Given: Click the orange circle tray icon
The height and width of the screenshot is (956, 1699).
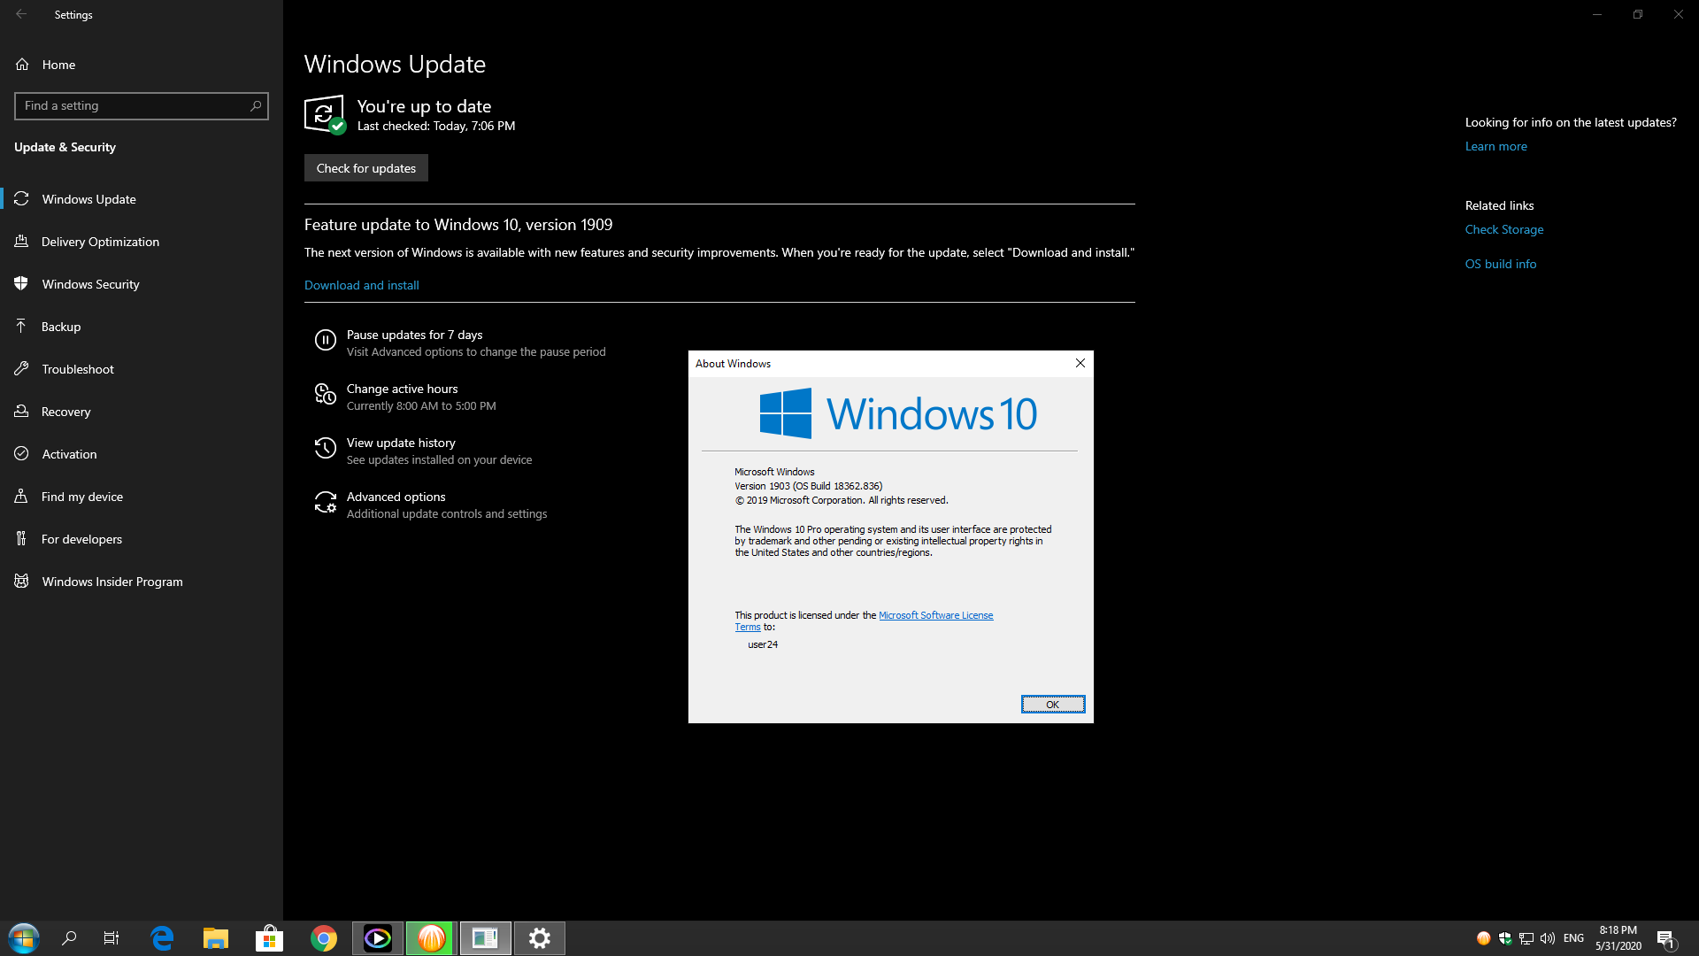Looking at the screenshot, I should [x=1484, y=938].
